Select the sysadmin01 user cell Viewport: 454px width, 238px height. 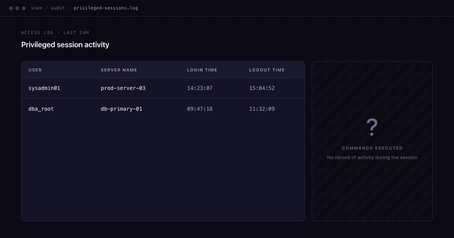point(44,88)
